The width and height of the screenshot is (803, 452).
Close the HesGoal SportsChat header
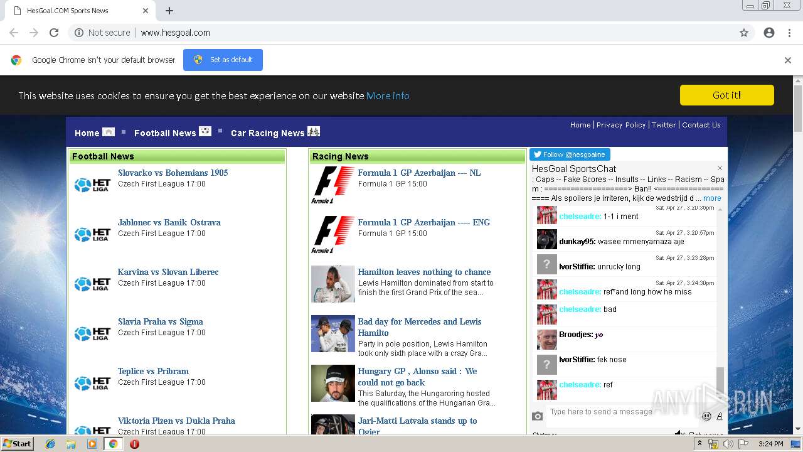pyautogui.click(x=720, y=168)
